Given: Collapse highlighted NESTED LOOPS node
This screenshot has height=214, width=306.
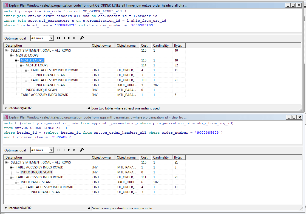Looking at the screenshot, I should (x=16, y=60).
